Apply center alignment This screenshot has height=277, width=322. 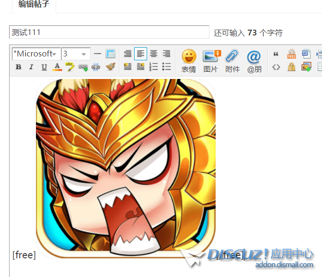click(154, 54)
